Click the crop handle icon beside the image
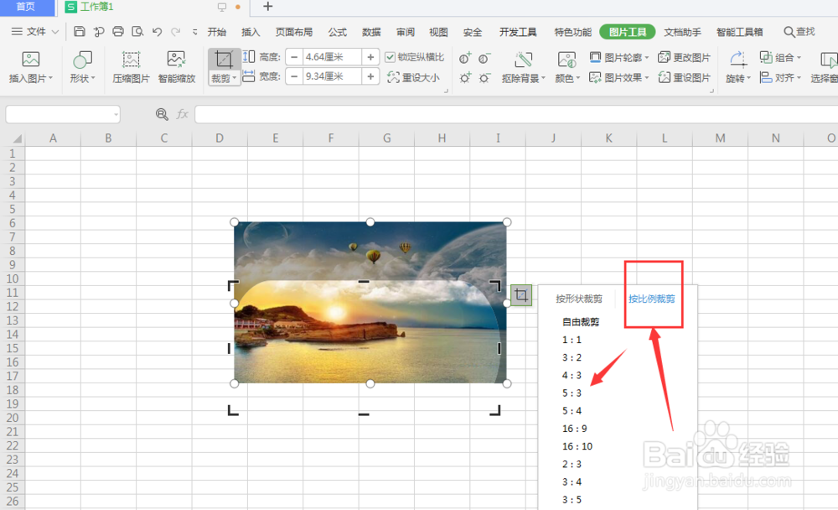 pyautogui.click(x=522, y=295)
